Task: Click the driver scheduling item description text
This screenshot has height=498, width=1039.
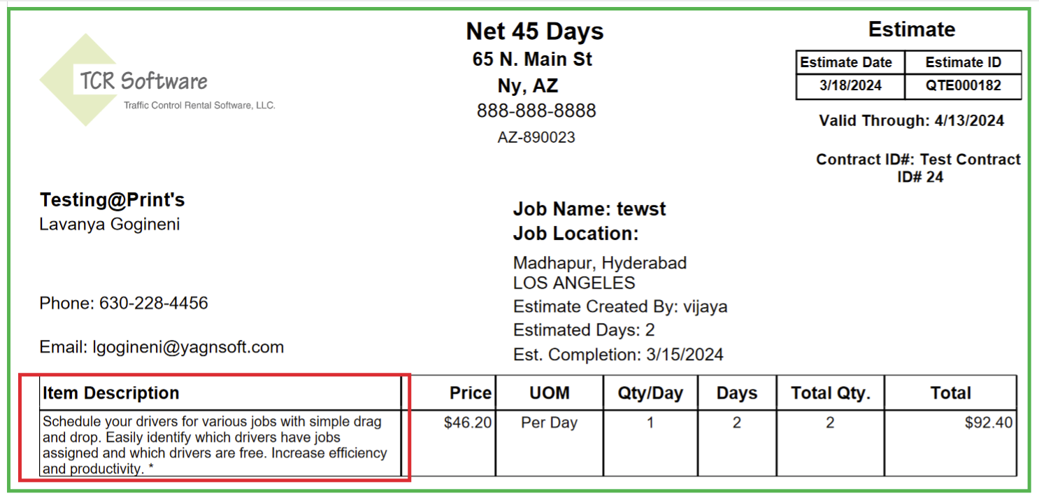Action: tap(214, 445)
